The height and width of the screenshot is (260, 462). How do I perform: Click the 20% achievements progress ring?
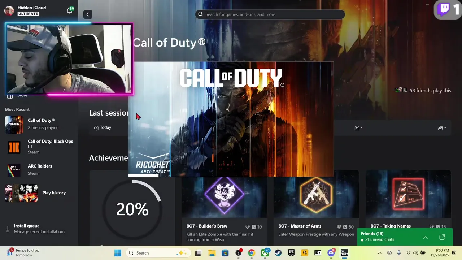pyautogui.click(x=132, y=209)
